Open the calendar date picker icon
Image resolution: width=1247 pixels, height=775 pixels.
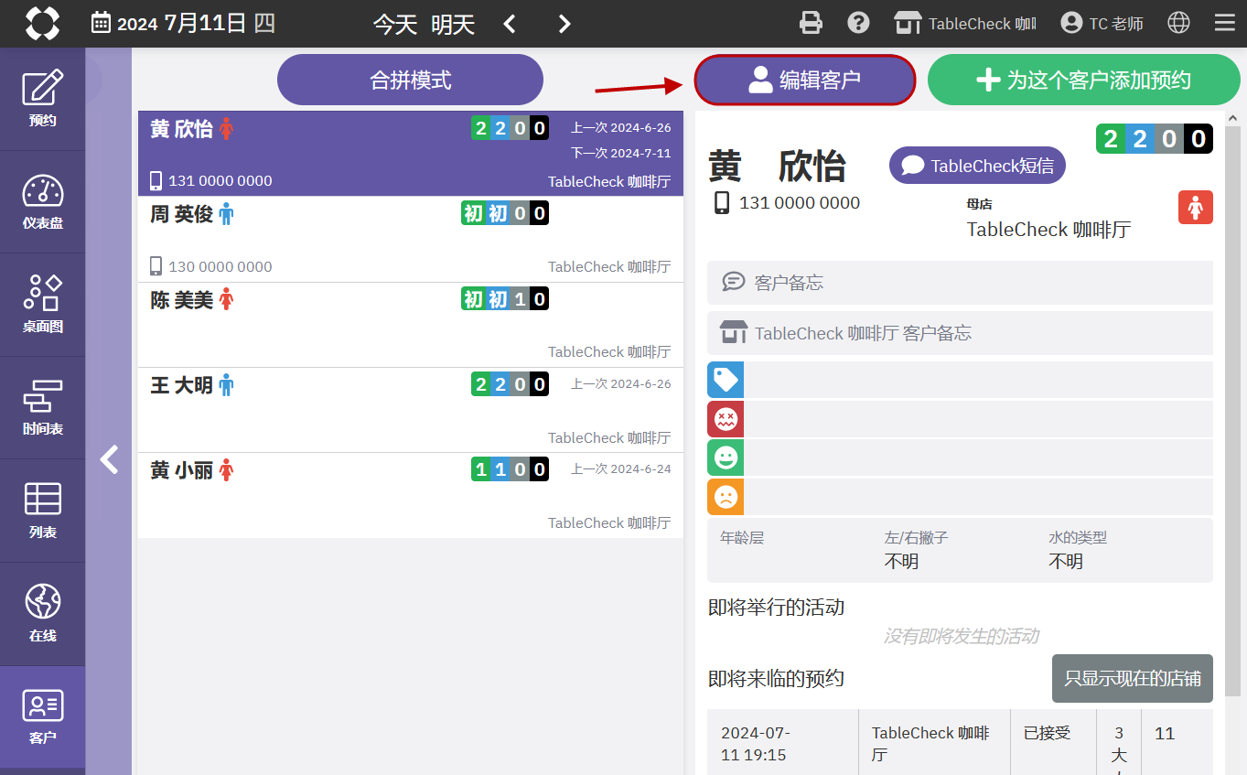(102, 23)
